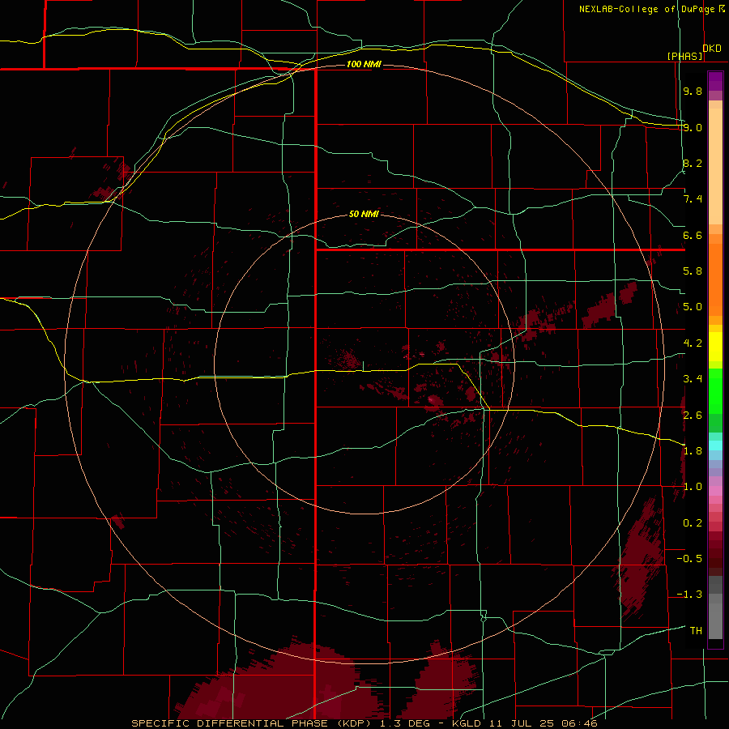
Task: Click the 5.8 scale value
Action: tap(693, 271)
